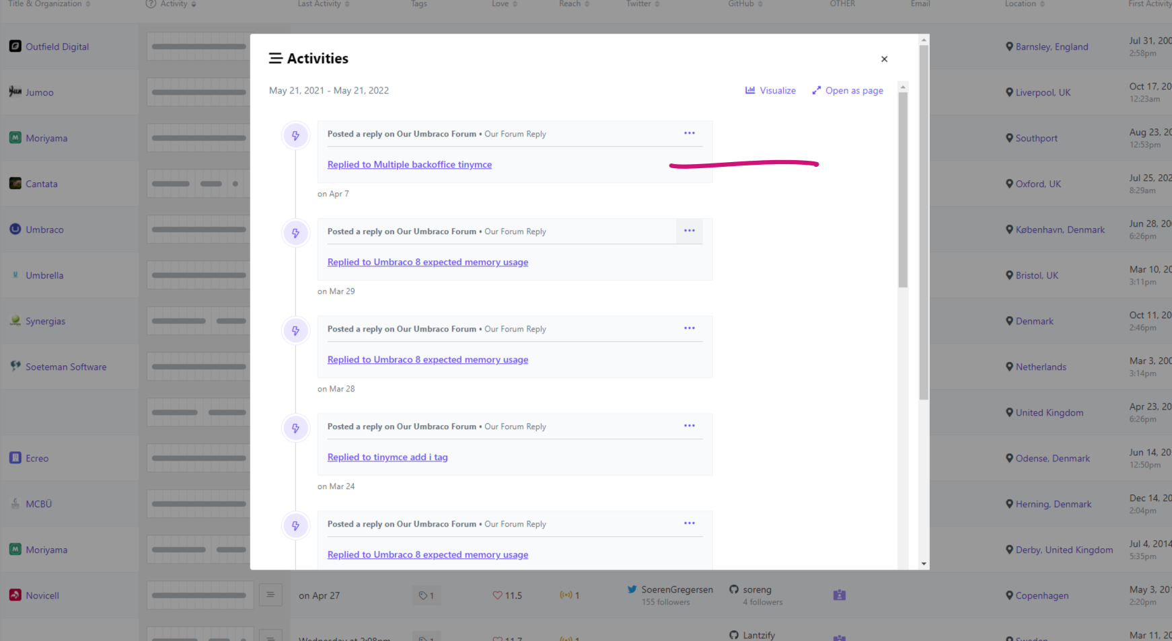Open Umbraco 8 memory usage reply from Mar 29

click(428, 262)
